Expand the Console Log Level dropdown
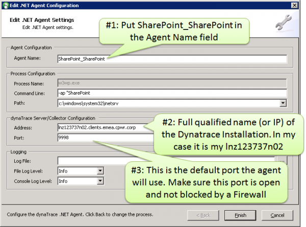Screen dimensions: 306x227 pos(100,181)
